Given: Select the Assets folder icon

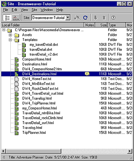Looking at the screenshot, I should pyautogui.click(x=17, y=35).
